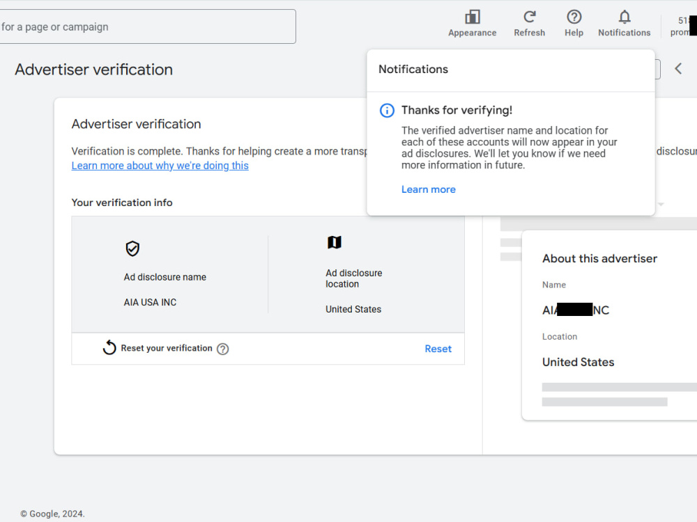
Task: Click the 'Advertiser verification' page title
Action: pyautogui.click(x=93, y=70)
